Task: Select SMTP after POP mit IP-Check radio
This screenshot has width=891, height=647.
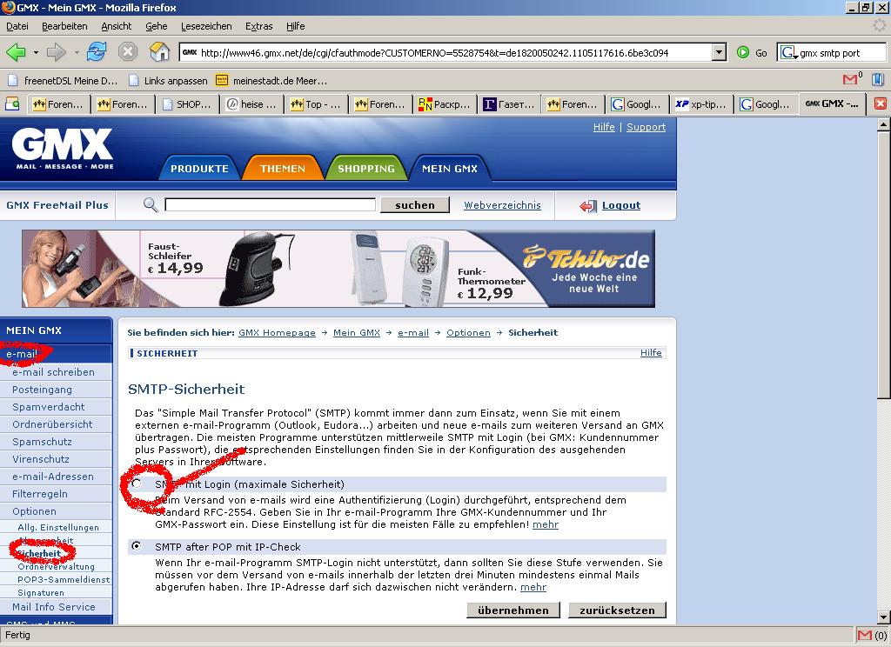Action: 136,546
